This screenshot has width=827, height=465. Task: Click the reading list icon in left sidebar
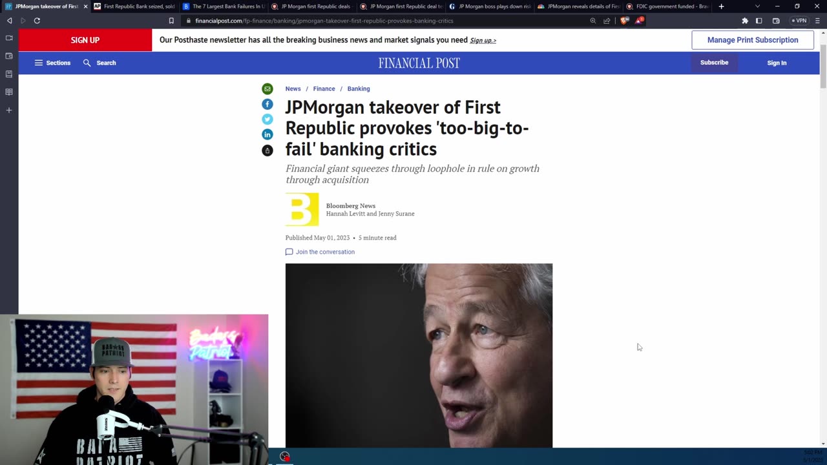point(9,74)
